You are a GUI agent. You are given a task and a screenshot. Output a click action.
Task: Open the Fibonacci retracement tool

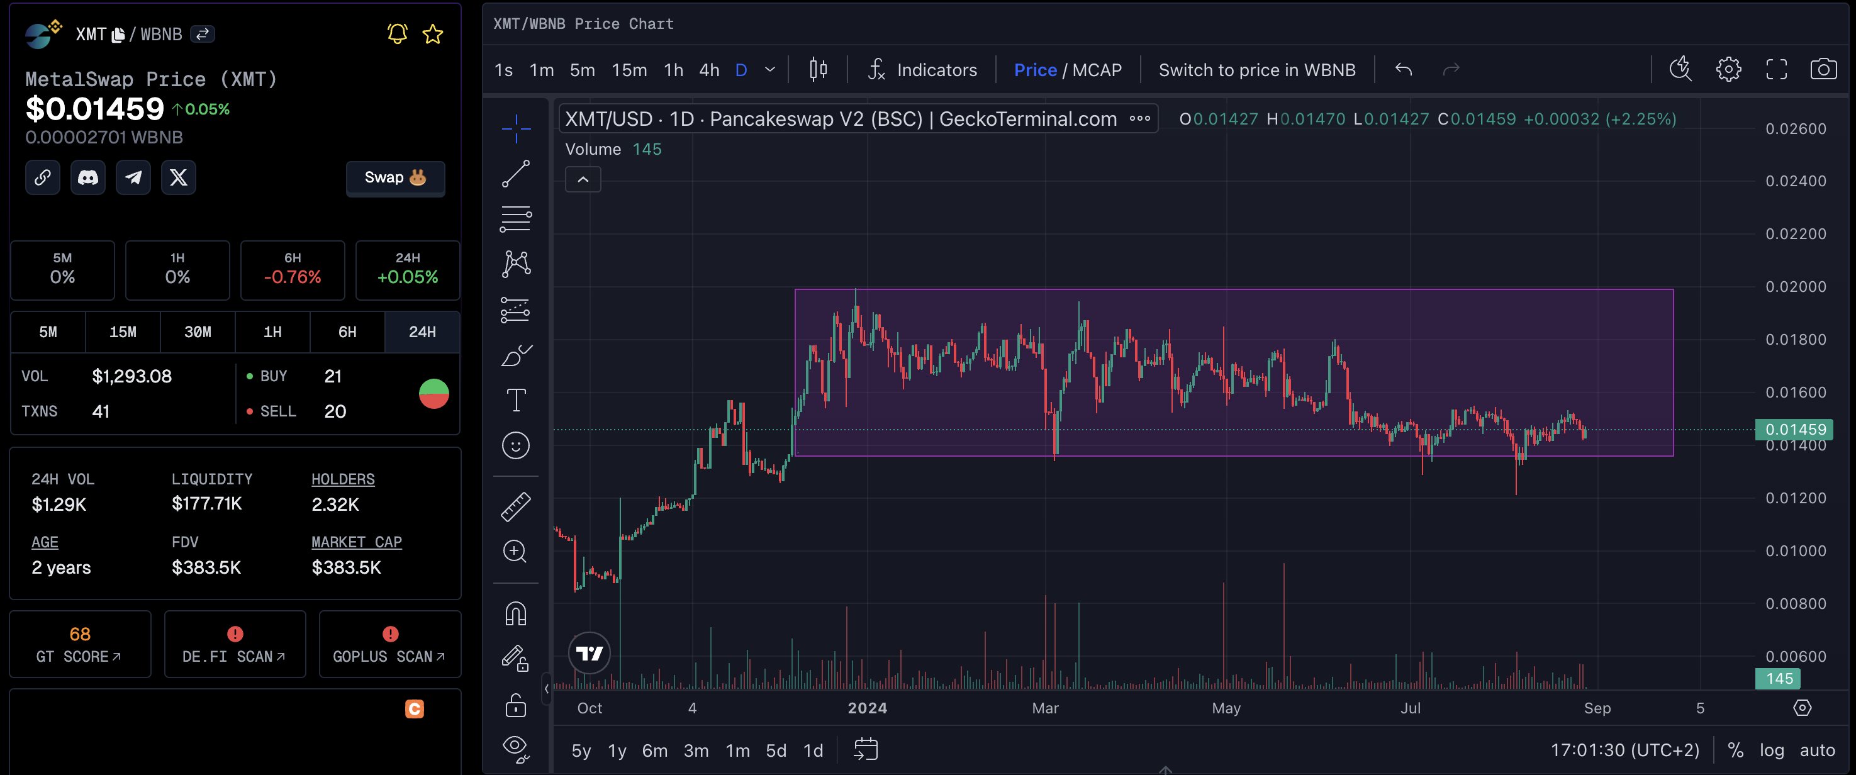click(516, 219)
